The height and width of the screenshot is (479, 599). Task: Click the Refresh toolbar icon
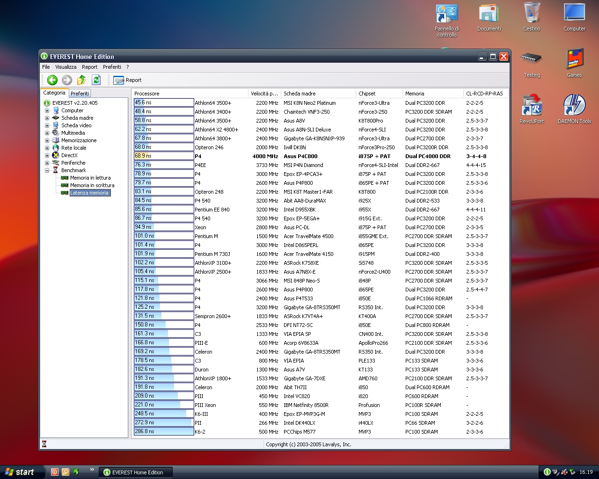[96, 80]
